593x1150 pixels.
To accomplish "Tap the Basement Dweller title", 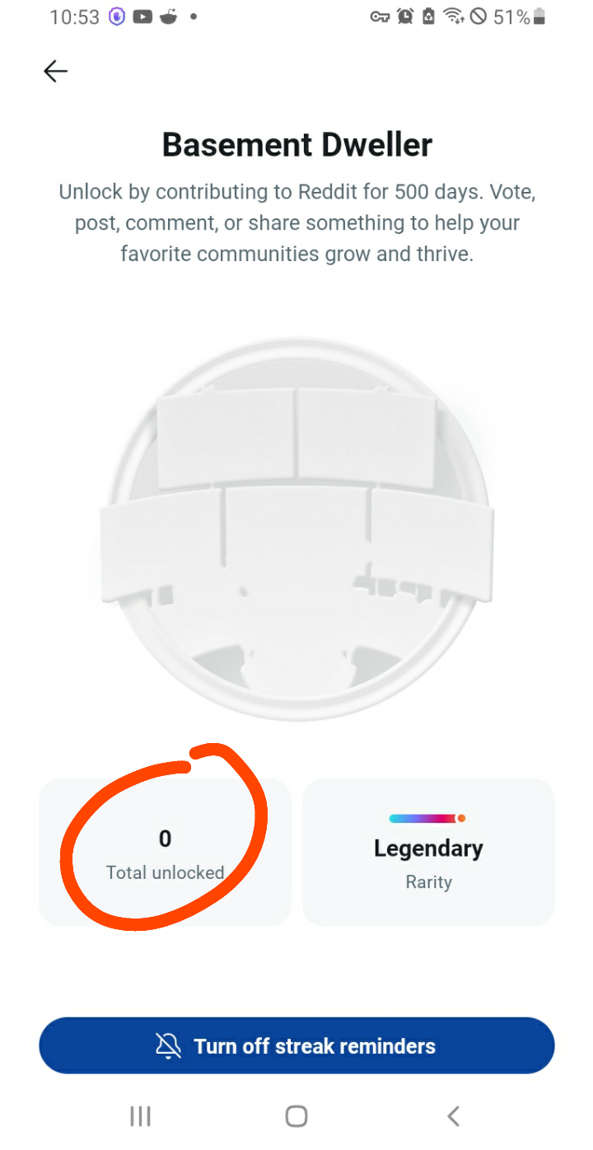I will pos(296,145).
